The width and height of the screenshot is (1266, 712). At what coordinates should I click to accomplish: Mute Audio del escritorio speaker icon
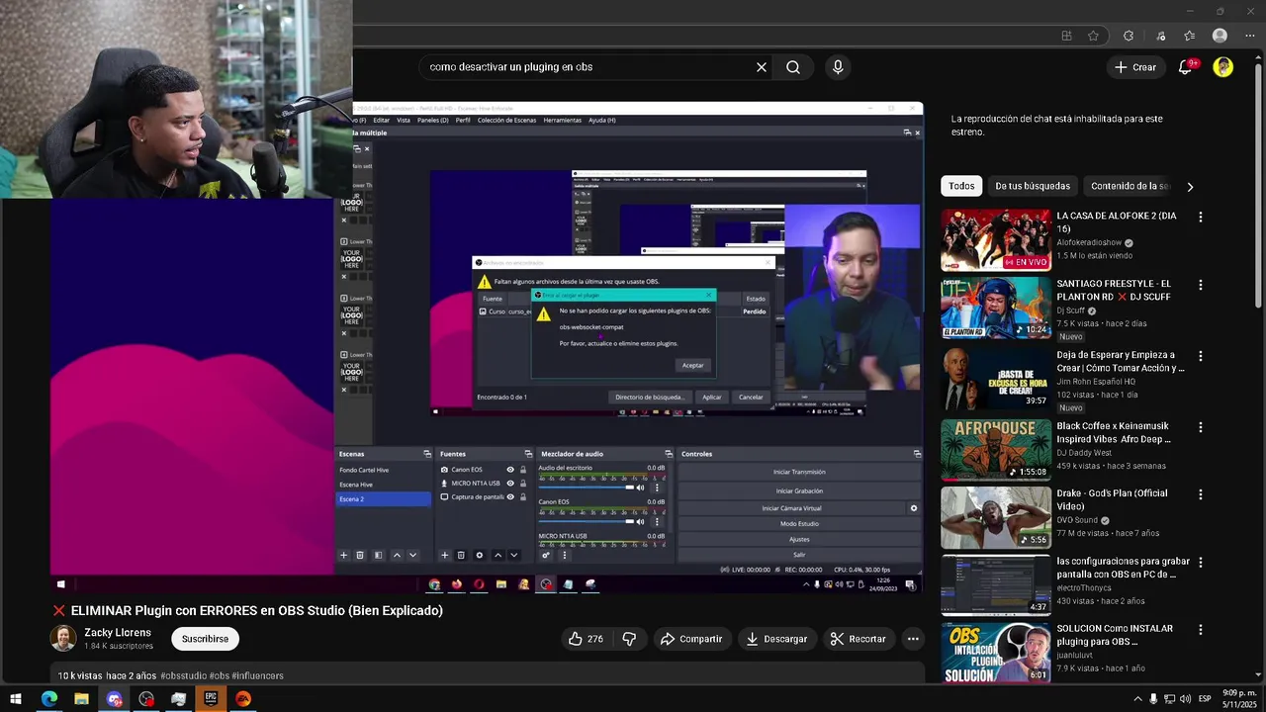pos(640,488)
